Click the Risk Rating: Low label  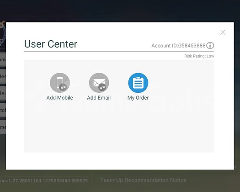[199, 56]
